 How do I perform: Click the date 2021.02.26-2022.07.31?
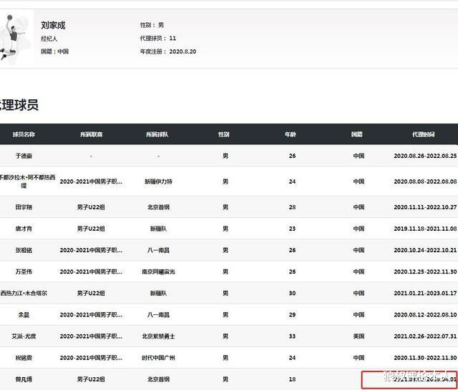pos(425,336)
